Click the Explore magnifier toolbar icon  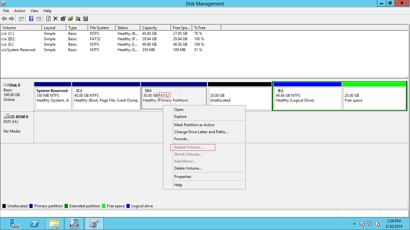(x=78, y=19)
